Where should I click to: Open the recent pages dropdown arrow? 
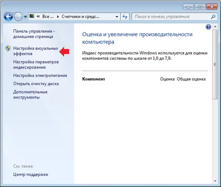click(25, 17)
